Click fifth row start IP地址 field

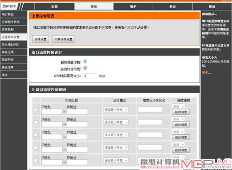click(52, 162)
